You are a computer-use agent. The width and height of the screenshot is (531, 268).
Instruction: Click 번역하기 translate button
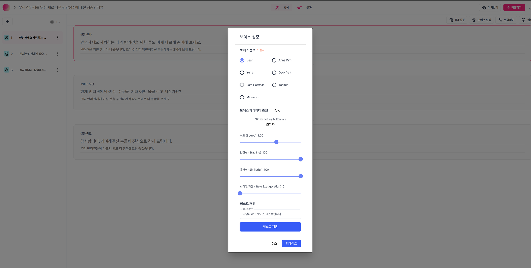[506, 20]
